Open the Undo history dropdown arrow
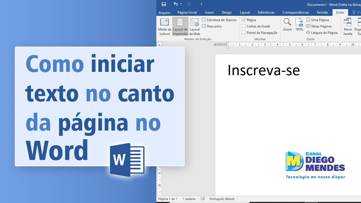The image size is (361, 203). (x=181, y=4)
